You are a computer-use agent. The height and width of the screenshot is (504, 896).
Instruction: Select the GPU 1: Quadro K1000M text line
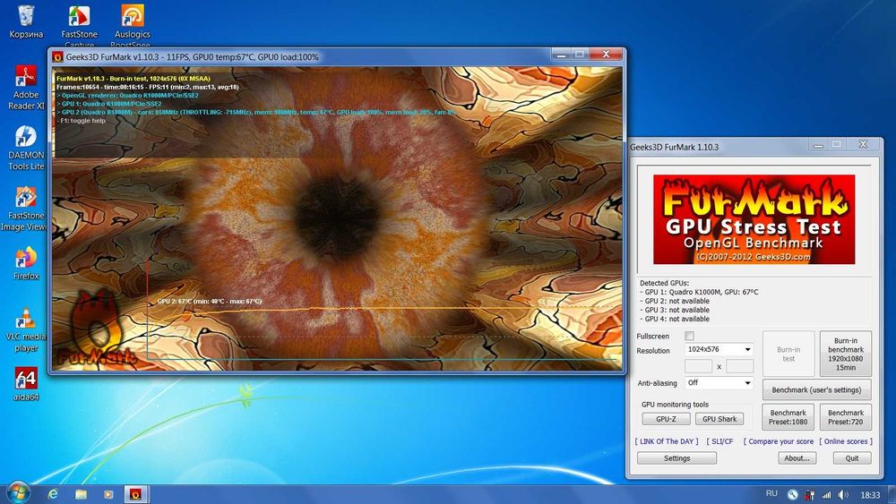699,292
